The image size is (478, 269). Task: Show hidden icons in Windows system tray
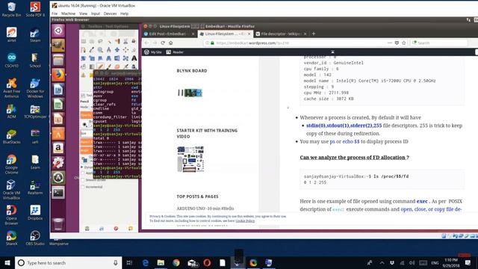coord(382,262)
